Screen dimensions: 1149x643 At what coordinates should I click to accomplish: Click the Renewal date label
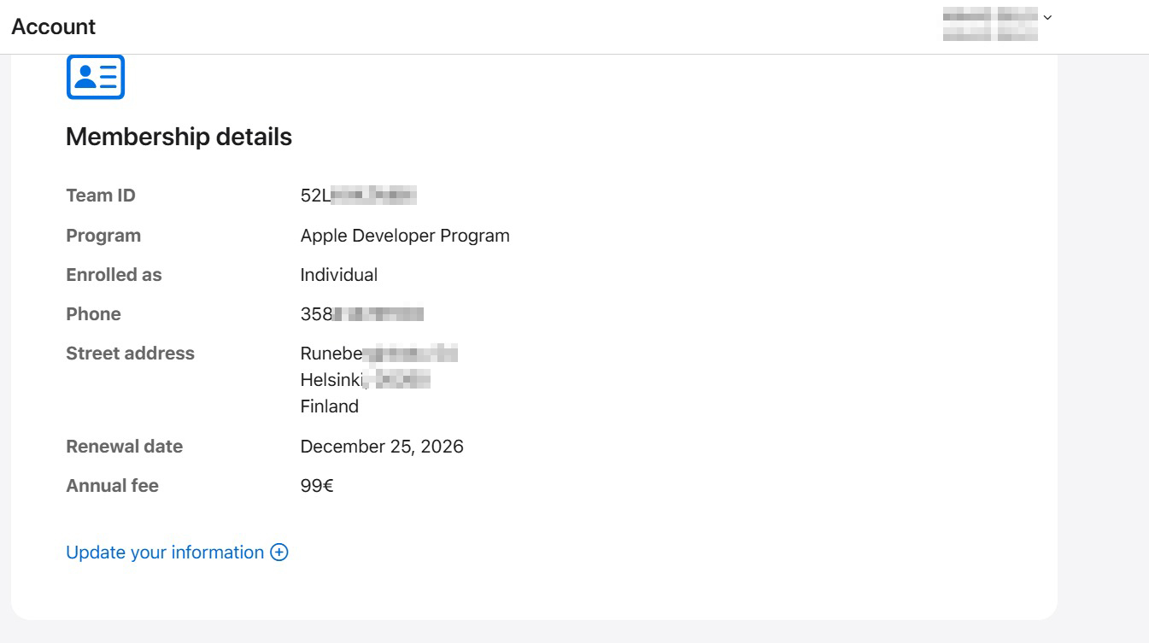(x=124, y=447)
